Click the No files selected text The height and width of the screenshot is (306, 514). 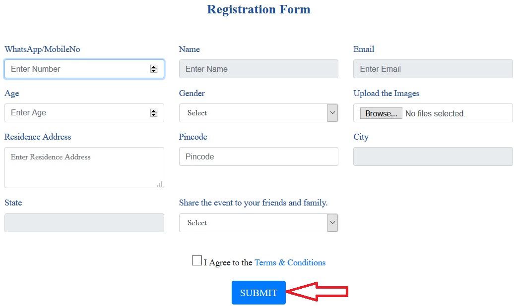click(435, 113)
